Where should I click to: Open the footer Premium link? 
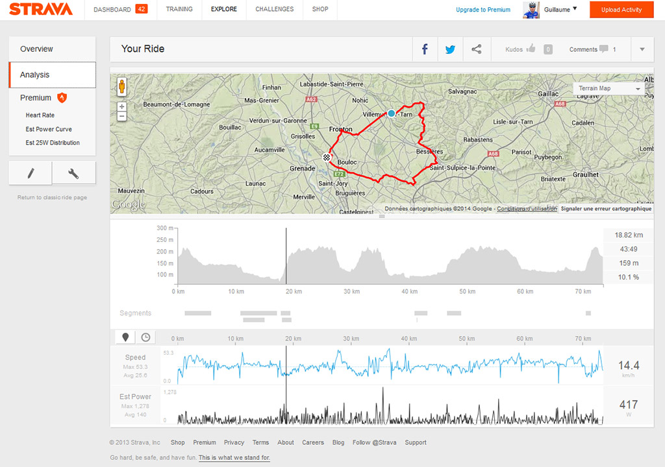click(205, 442)
